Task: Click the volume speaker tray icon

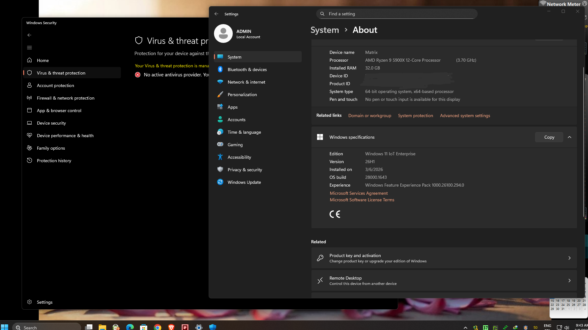Action: click(566, 327)
